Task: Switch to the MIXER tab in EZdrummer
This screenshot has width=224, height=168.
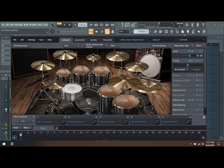Action: point(93,40)
